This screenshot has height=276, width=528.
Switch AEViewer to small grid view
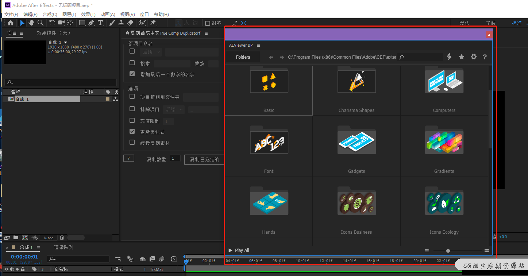pyautogui.click(x=427, y=250)
